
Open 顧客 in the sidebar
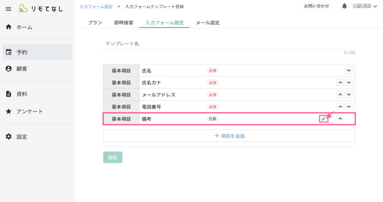22,69
